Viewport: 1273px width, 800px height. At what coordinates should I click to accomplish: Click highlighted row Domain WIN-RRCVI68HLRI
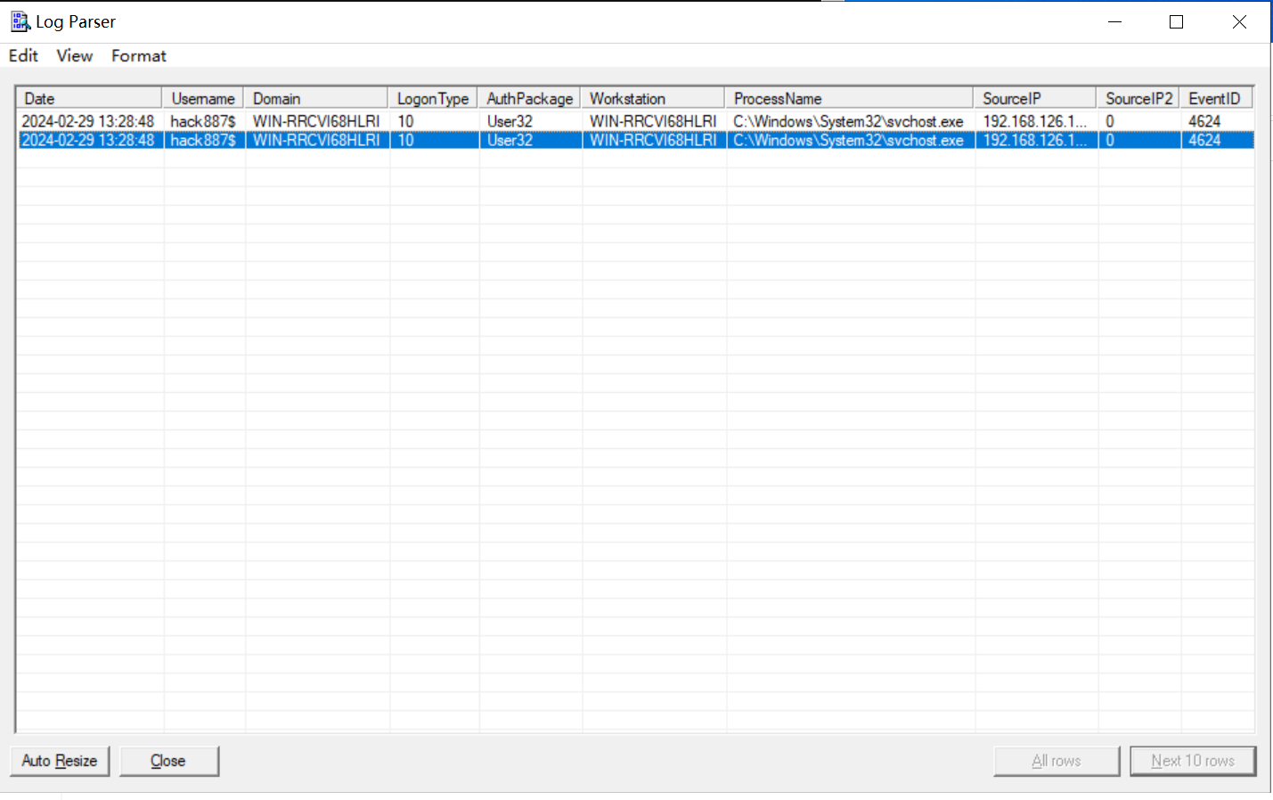click(316, 140)
